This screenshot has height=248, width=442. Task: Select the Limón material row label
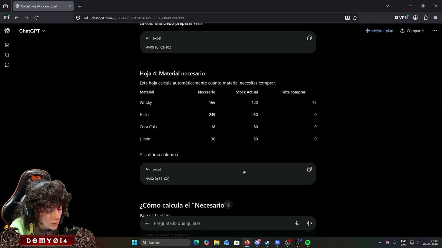145,139
